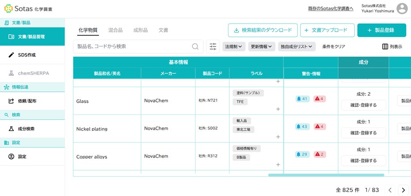Click bell badge 43 for Nickel plating
This screenshot has height=196, width=411.
tap(303, 127)
